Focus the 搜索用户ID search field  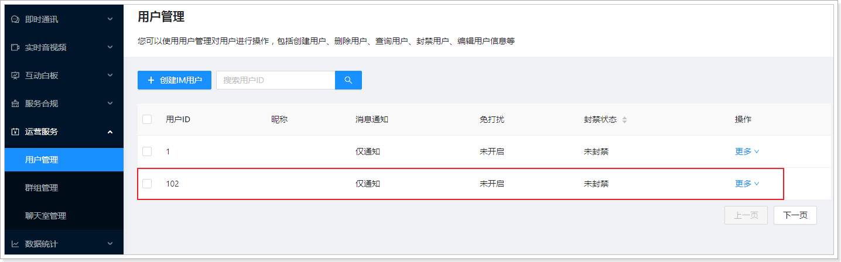pos(275,80)
